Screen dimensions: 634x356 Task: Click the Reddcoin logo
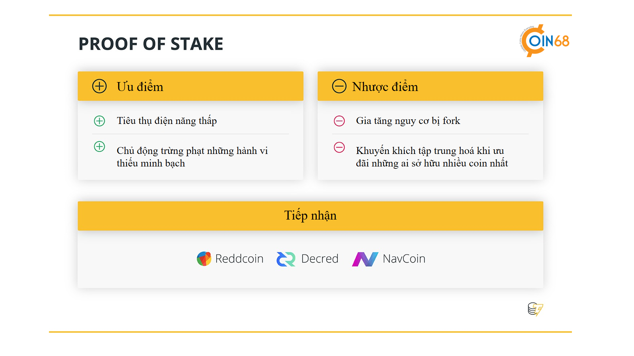(x=204, y=259)
